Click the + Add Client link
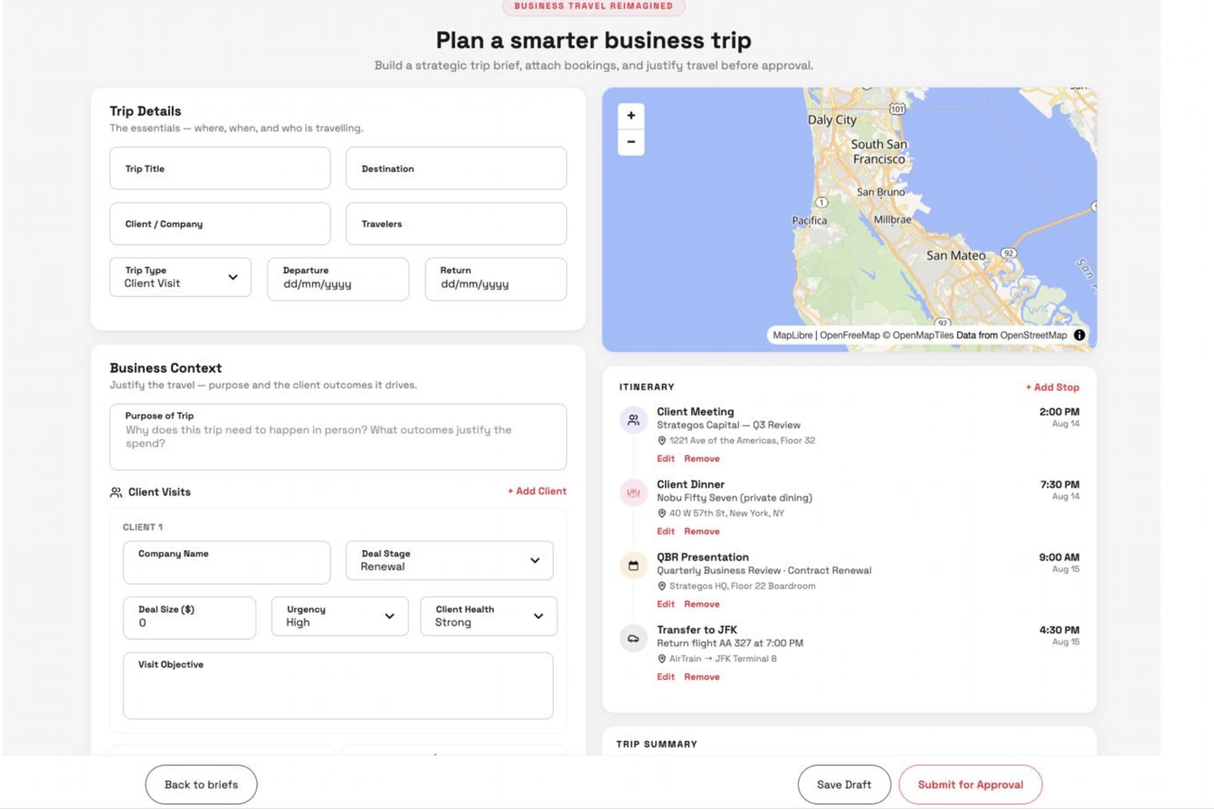The image size is (1214, 810). pos(537,491)
